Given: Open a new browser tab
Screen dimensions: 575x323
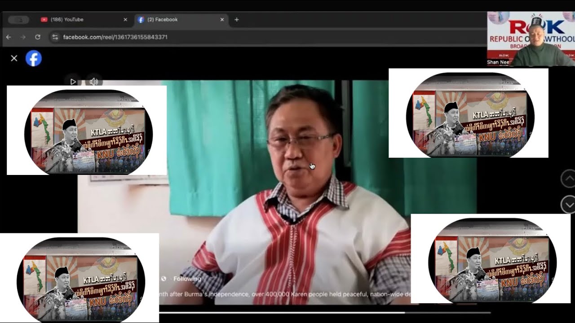Looking at the screenshot, I should coord(237,20).
